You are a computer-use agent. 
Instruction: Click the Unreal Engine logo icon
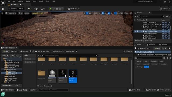coord(3,3)
